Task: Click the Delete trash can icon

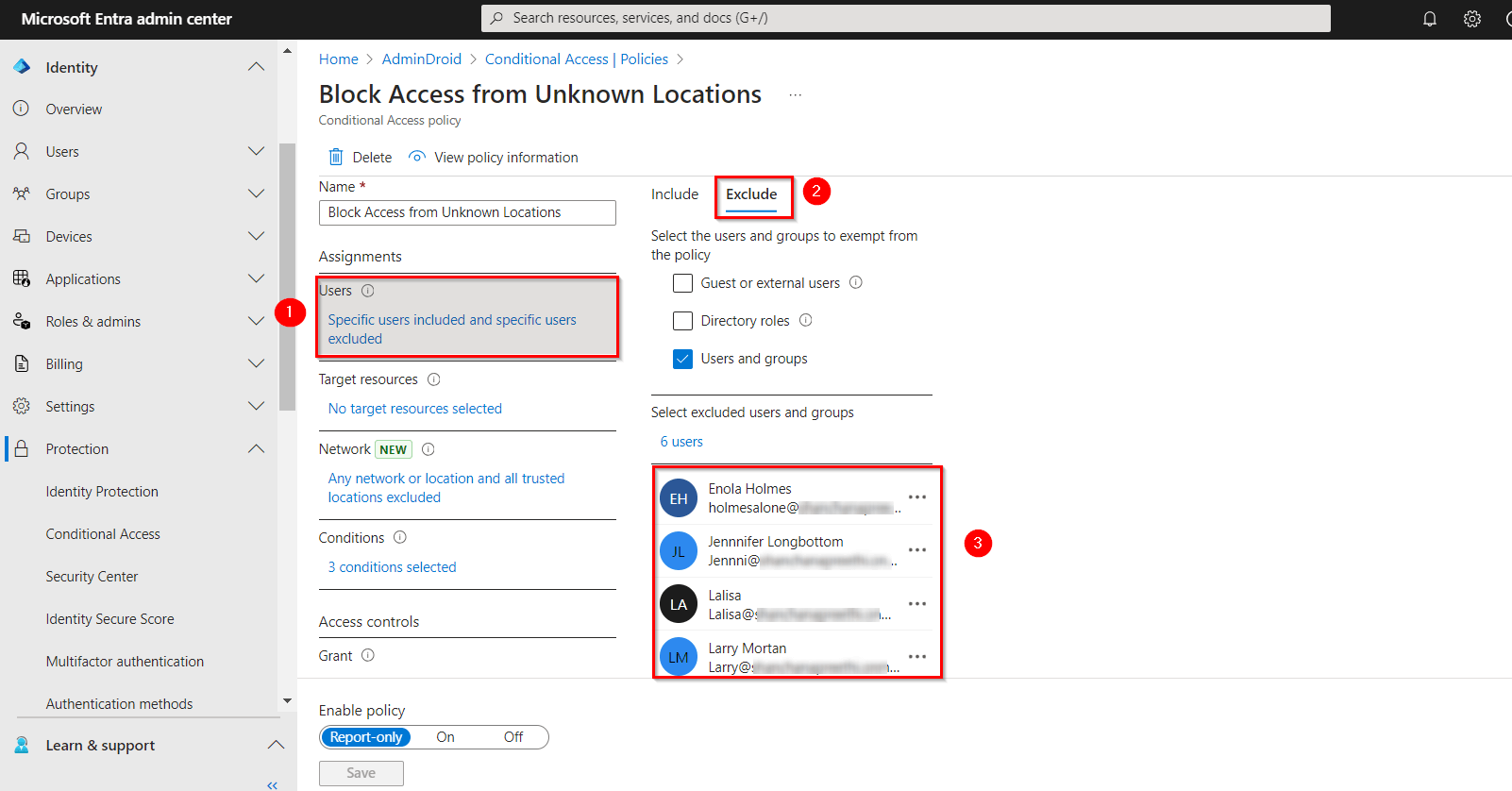Action: pos(336,157)
